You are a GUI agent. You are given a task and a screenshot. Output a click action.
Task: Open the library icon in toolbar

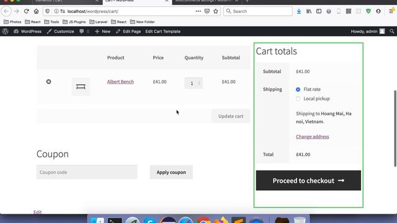[x=309, y=11]
